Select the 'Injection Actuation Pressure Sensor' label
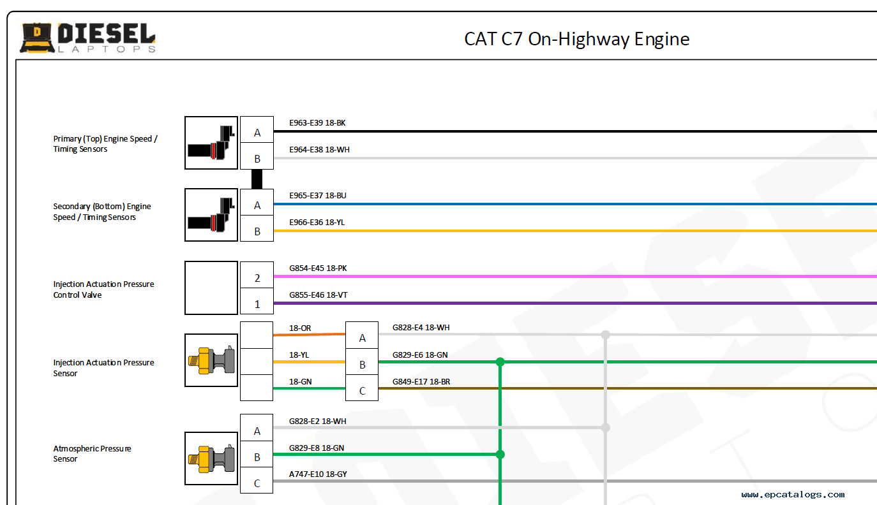The height and width of the screenshot is (505, 877). click(103, 368)
